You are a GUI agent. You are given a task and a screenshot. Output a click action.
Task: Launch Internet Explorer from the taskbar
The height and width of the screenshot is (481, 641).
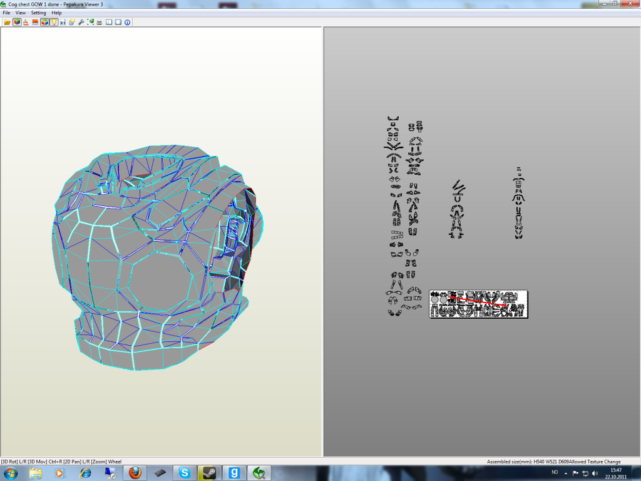click(x=85, y=473)
